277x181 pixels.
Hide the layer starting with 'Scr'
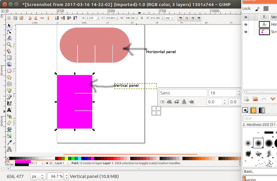[x=246, y=32]
